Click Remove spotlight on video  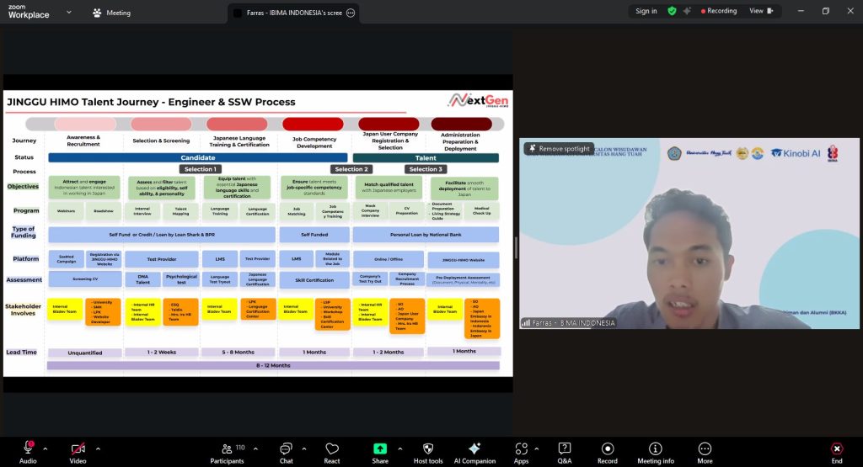[559, 148]
